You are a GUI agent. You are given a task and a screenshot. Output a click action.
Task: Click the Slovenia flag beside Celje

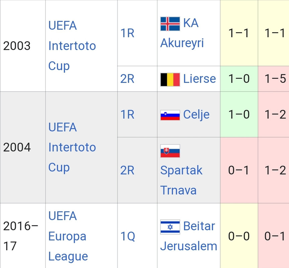coord(170,115)
